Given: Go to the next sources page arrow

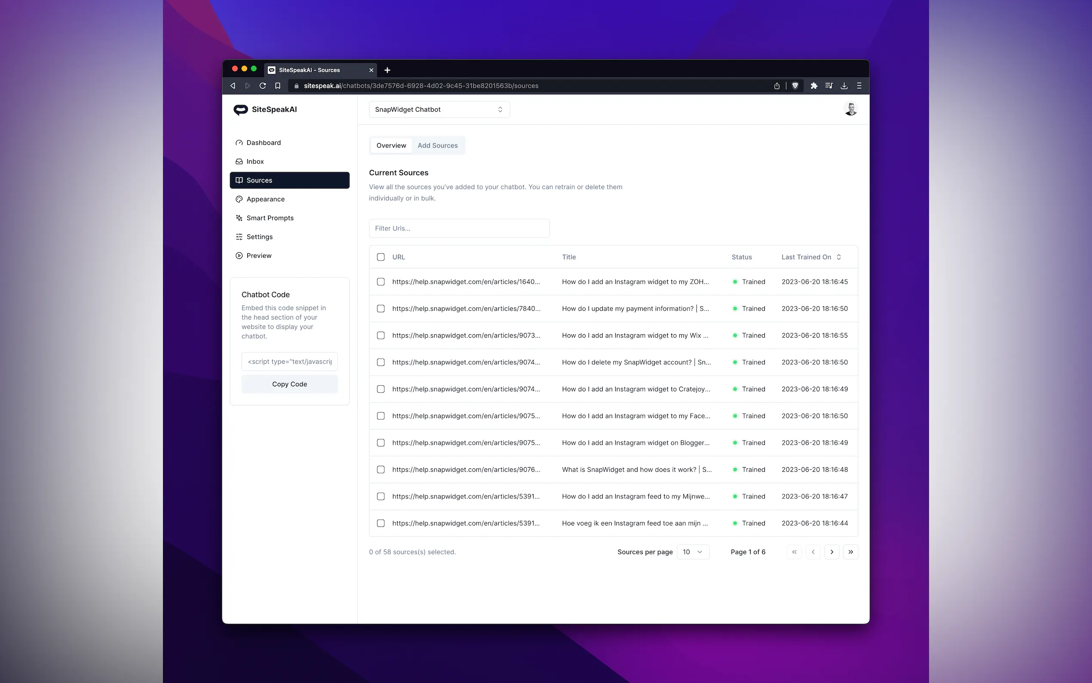Looking at the screenshot, I should point(831,551).
